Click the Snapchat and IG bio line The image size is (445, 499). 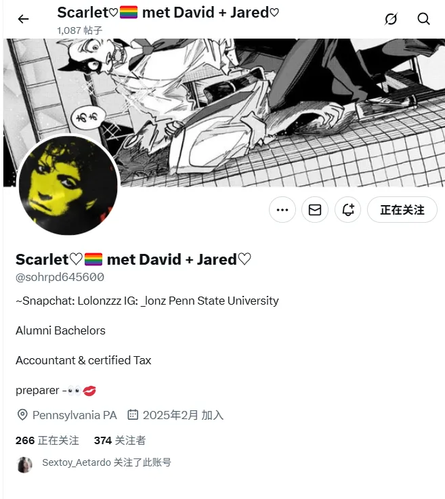147,301
